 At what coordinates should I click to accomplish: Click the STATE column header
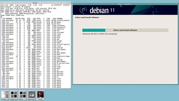[x=39, y=19]
